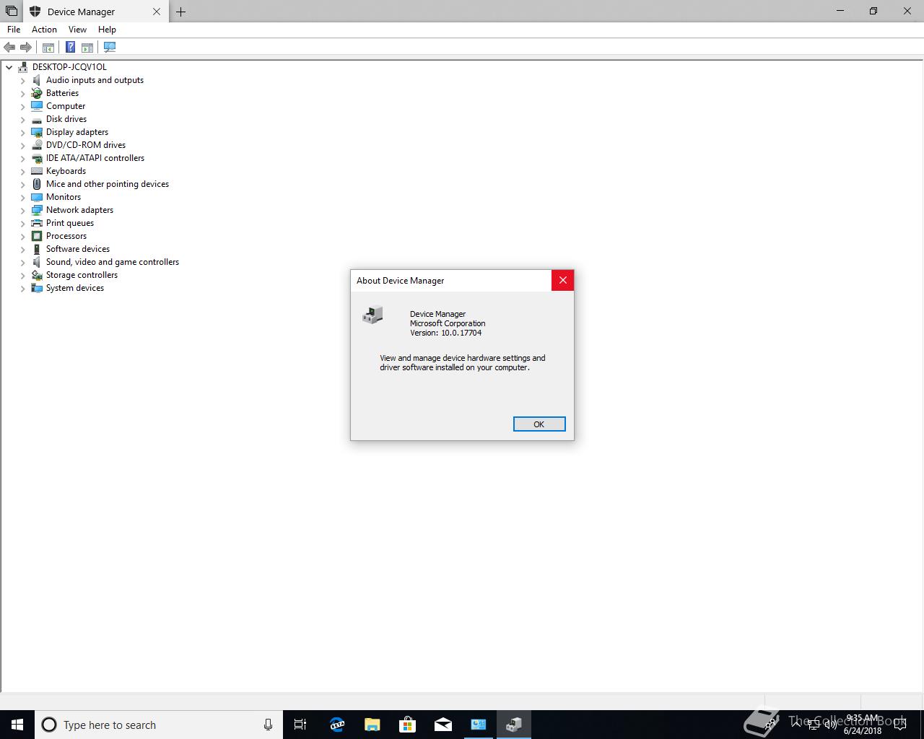This screenshot has height=739, width=924.
Task: Click the Device Manager taskbar icon
Action: [514, 725]
